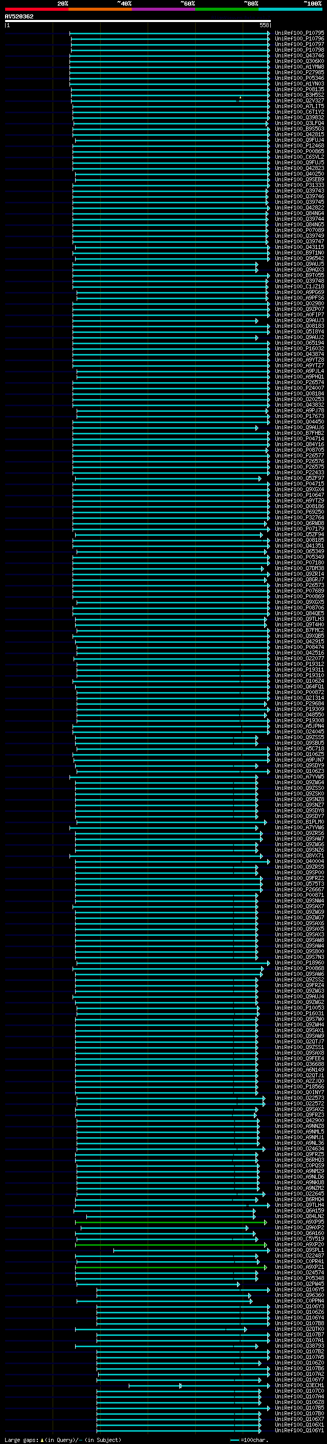The height and width of the screenshot is (1444, 327).
Task: Select the UniRef100_Q2QTK0 label
Action: (x=299, y=1329)
